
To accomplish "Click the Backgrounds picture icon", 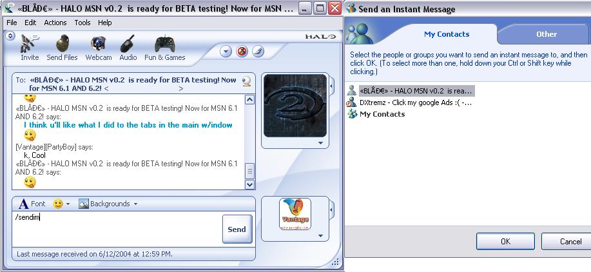I will click(84, 204).
